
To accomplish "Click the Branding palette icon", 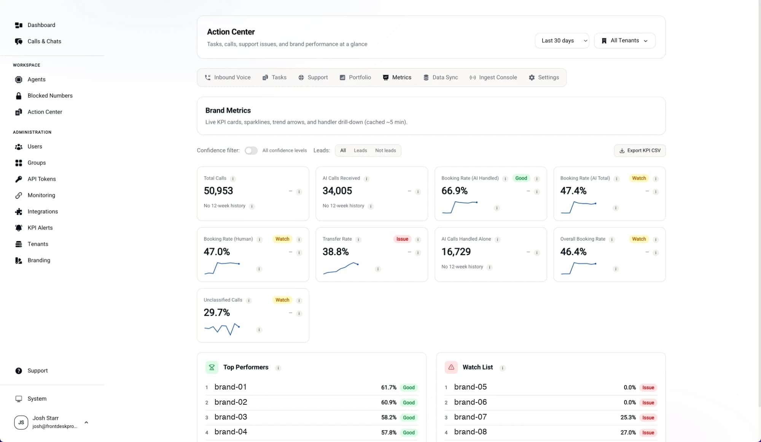I will [x=19, y=260].
